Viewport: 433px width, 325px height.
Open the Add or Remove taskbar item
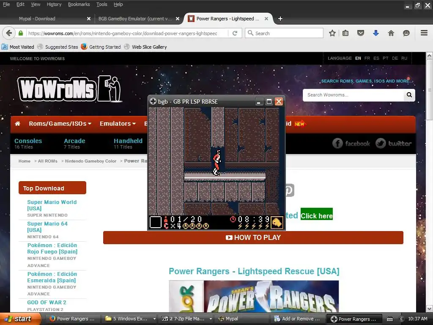[297, 319]
